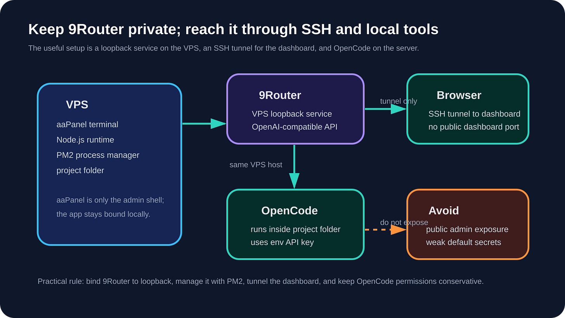
Task: Click the 'do not expose' label
Action: tap(404, 223)
